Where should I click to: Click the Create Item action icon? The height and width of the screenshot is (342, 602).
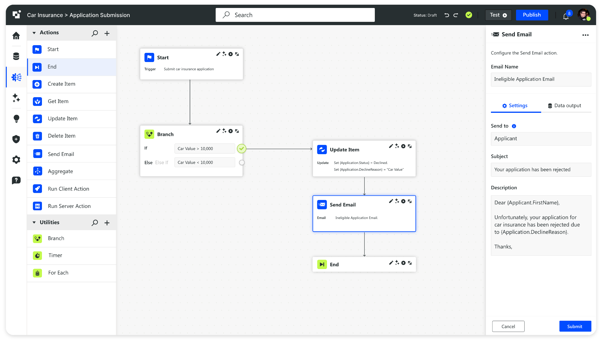point(37,84)
